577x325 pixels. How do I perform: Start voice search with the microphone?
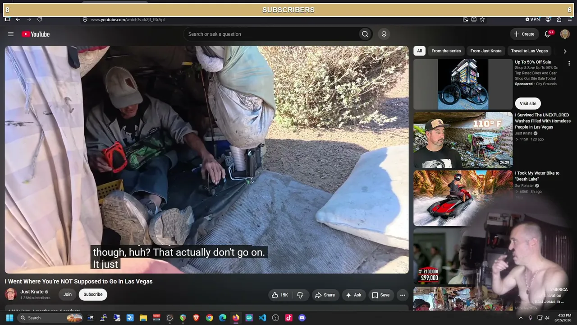(384, 34)
